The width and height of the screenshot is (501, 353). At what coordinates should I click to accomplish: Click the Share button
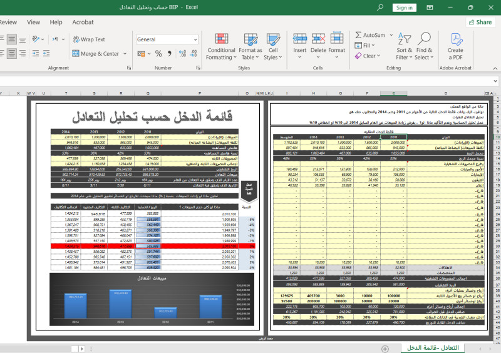point(480,22)
